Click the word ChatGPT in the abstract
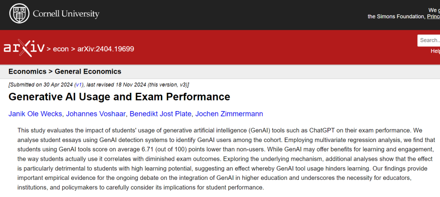The height and width of the screenshot is (197, 440). tap(320, 130)
